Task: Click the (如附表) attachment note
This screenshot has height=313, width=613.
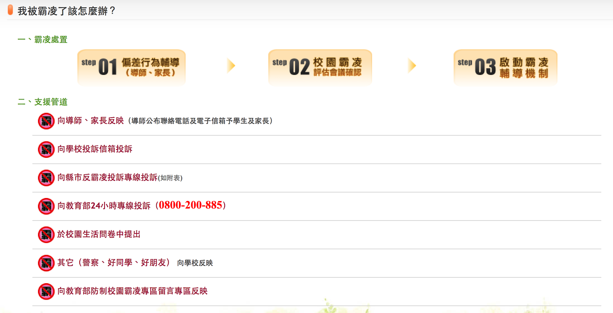Action: (170, 178)
